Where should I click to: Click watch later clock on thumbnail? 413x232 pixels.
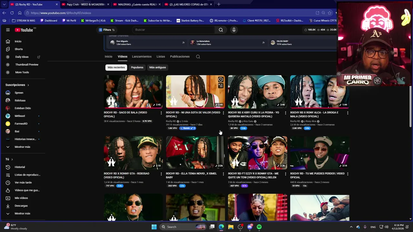point(221,80)
